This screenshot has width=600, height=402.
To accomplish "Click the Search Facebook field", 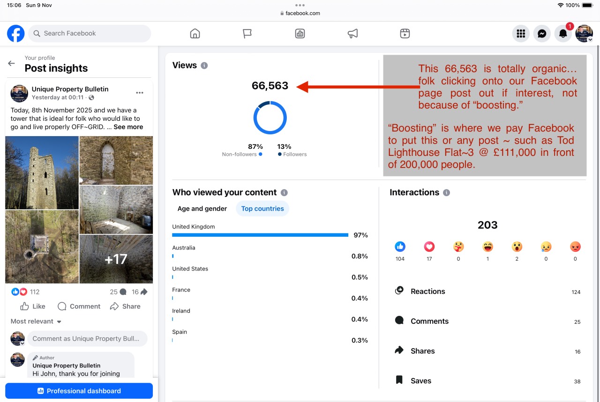I will (x=90, y=34).
